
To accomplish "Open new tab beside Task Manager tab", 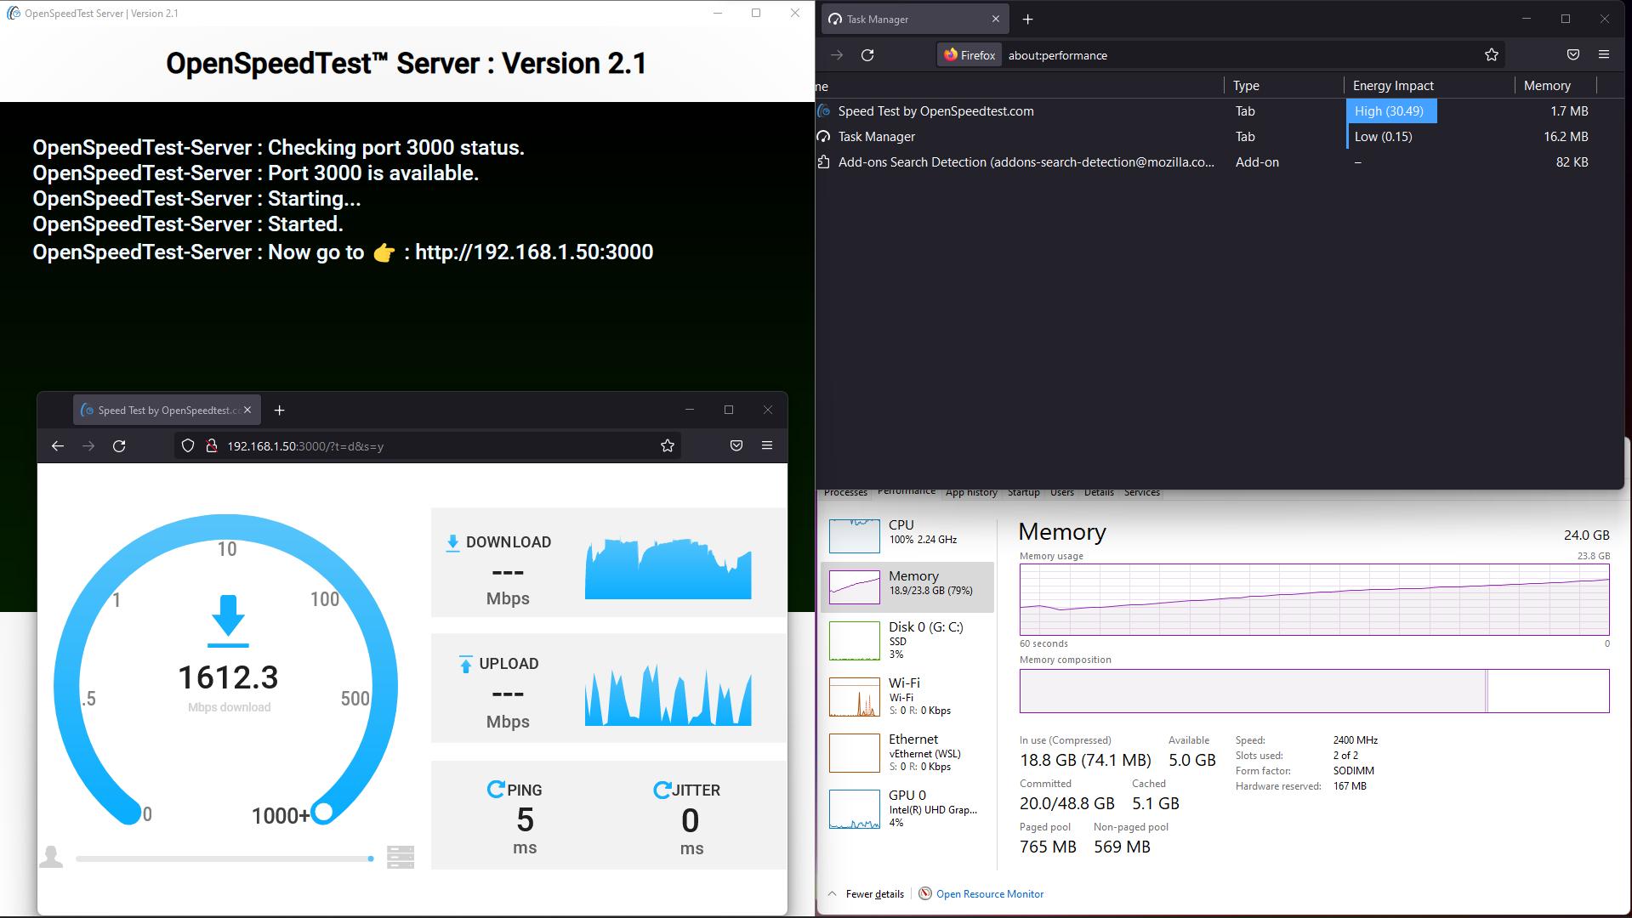I will pos(1027,20).
